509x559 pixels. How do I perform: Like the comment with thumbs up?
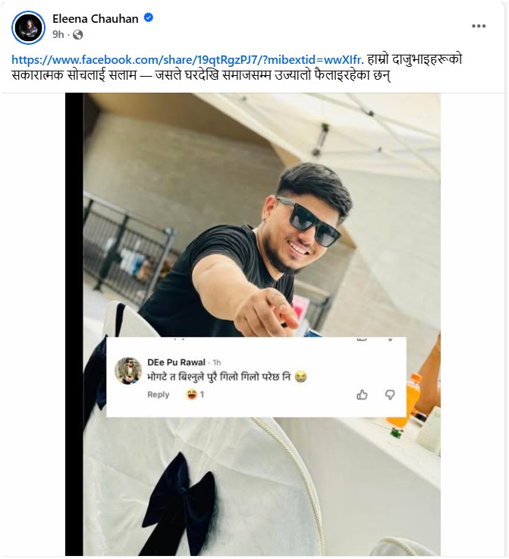[x=362, y=394]
